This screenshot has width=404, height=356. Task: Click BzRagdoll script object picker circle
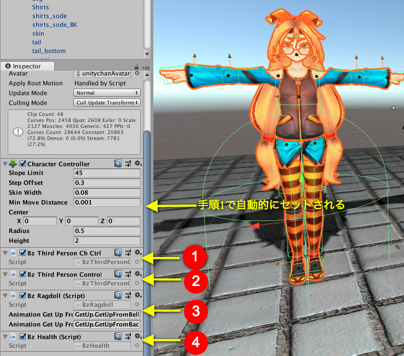(x=137, y=304)
